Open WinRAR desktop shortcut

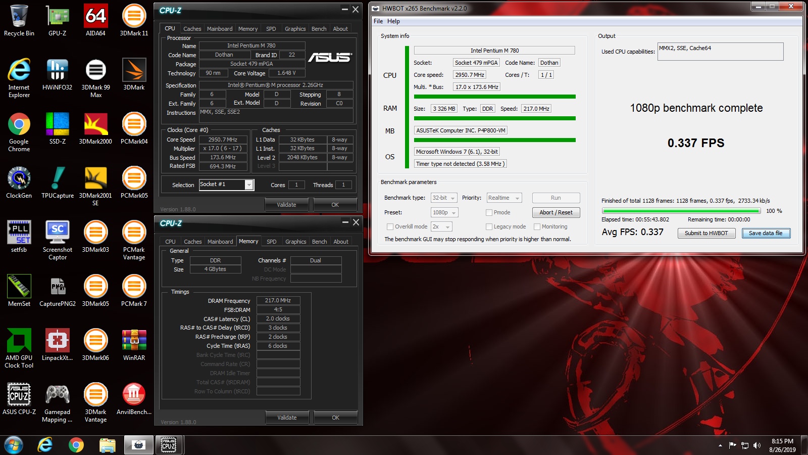pos(134,345)
